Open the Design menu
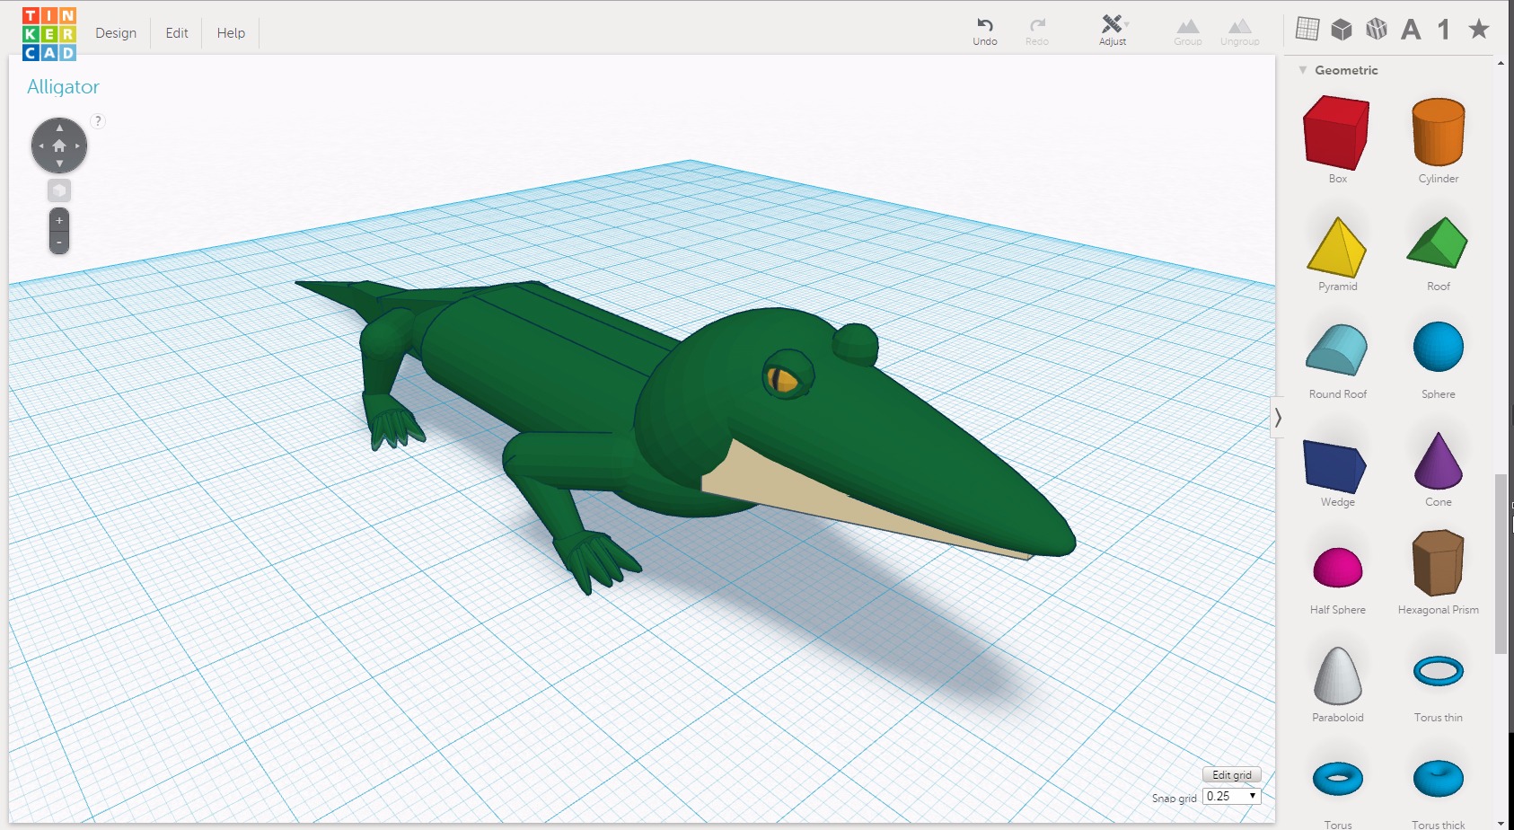This screenshot has height=830, width=1514. coord(116,33)
